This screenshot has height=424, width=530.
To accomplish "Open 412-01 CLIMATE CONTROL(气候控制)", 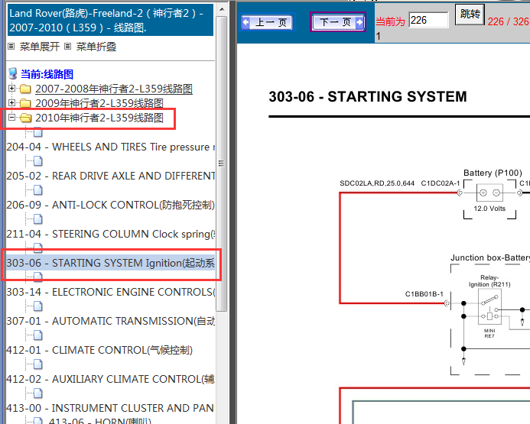I will coord(99,350).
